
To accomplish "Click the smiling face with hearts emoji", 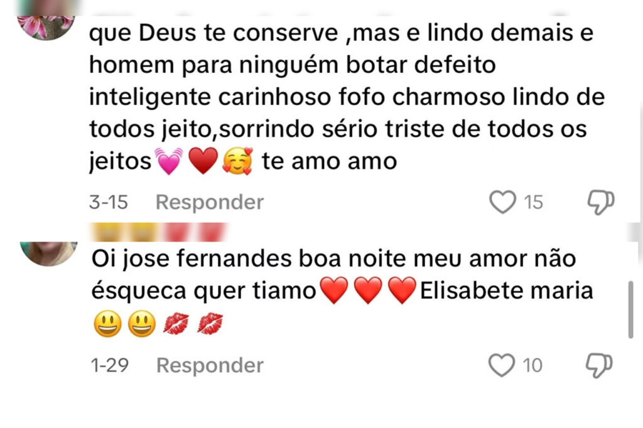I will pos(237,161).
